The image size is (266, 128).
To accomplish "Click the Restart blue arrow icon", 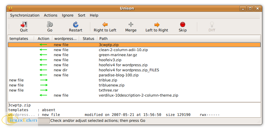I will click(75, 24).
